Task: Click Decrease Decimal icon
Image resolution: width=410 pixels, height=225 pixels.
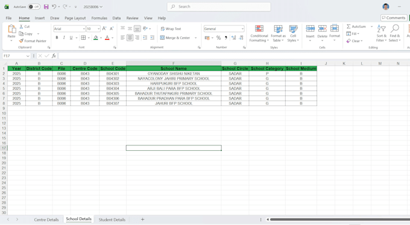Action: coord(241,37)
